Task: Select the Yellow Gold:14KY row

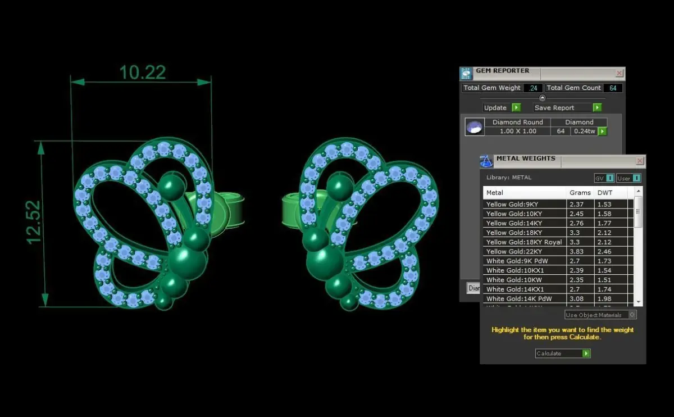Action: click(x=558, y=223)
